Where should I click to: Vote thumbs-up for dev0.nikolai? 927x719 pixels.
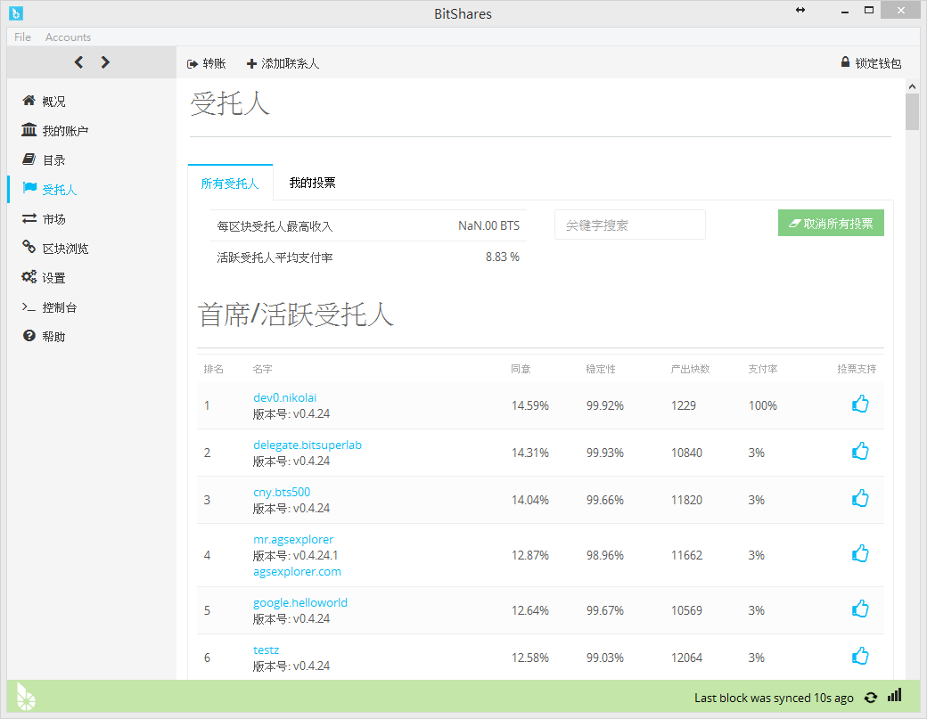(860, 404)
